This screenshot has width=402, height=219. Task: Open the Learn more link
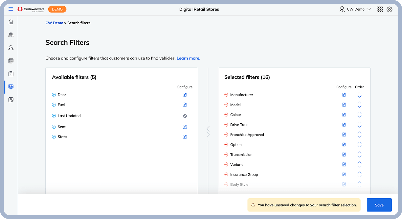point(189,58)
